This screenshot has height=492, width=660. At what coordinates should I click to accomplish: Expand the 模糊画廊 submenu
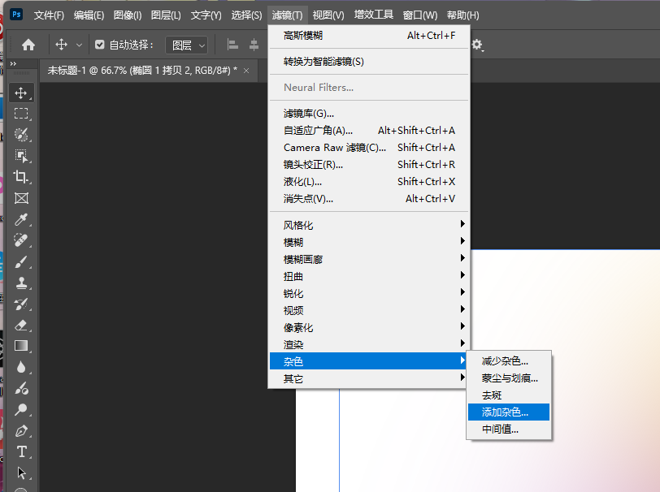pos(369,260)
